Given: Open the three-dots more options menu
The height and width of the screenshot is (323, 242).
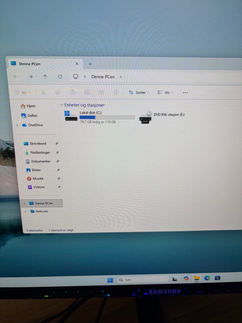Looking at the screenshot, I should pyautogui.click(x=185, y=93).
